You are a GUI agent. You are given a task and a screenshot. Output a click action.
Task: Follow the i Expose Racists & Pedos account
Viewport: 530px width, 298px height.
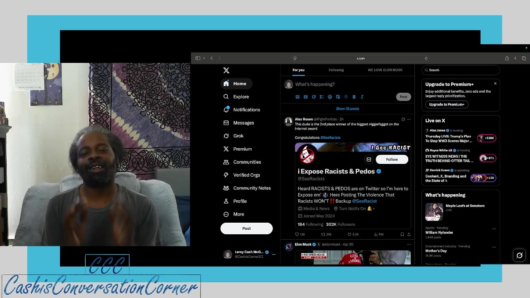click(x=392, y=159)
